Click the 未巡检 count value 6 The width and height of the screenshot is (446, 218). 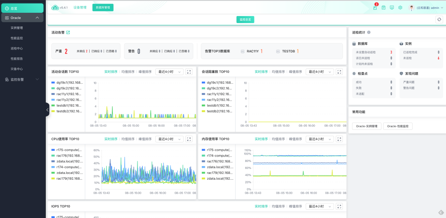click(438, 58)
